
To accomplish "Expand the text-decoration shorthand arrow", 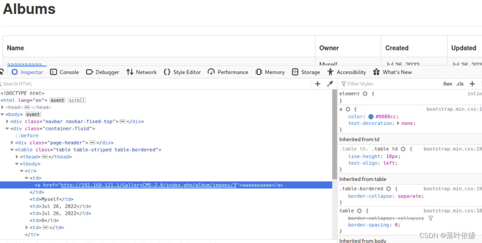I will point(398,123).
